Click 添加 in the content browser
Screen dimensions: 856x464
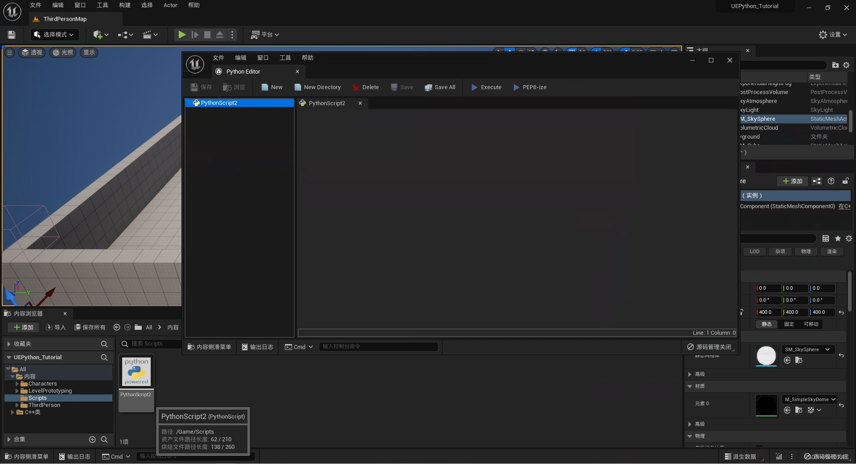tap(24, 328)
